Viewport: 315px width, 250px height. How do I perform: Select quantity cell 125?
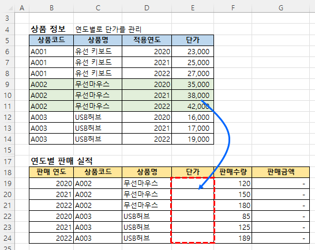[x=233, y=227]
